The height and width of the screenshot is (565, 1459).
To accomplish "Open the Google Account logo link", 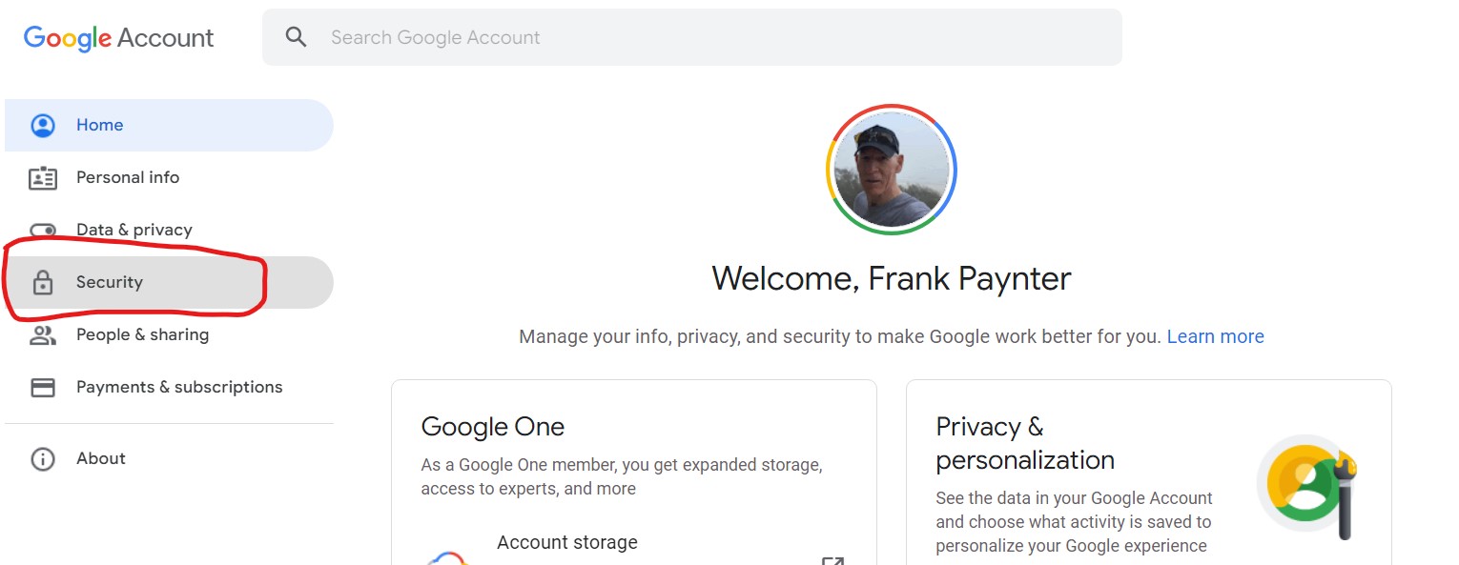I will pos(119,38).
